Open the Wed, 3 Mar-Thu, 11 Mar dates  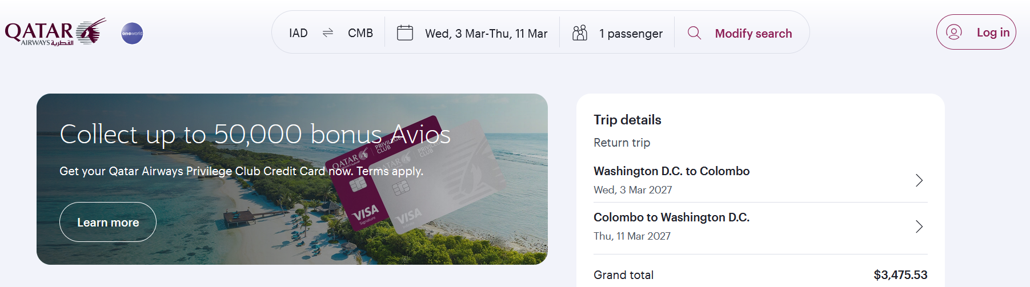point(486,34)
